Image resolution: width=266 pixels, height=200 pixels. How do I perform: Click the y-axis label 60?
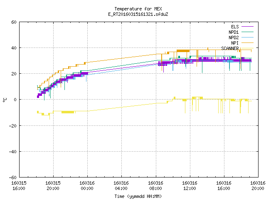(x=14, y=22)
